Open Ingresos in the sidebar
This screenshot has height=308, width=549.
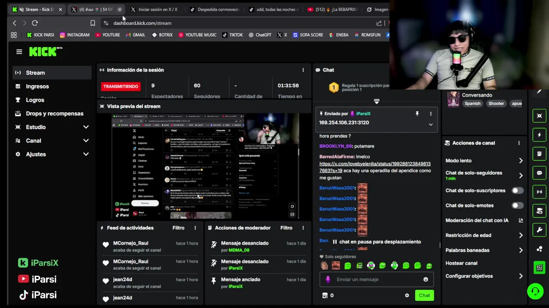pos(52,86)
